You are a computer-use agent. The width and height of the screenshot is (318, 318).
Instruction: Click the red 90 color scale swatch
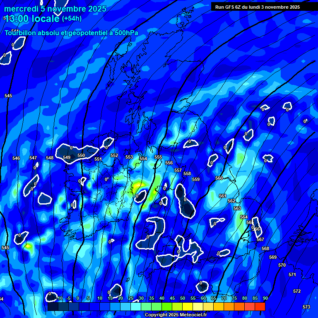pyautogui.click(x=260, y=306)
